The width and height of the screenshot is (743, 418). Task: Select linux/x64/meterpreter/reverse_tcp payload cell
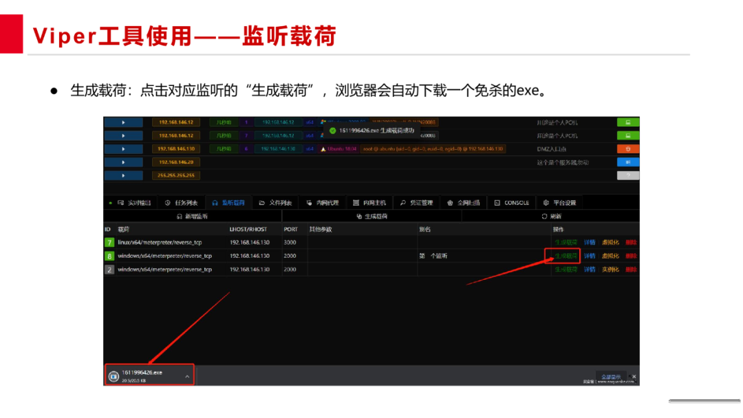[160, 243]
